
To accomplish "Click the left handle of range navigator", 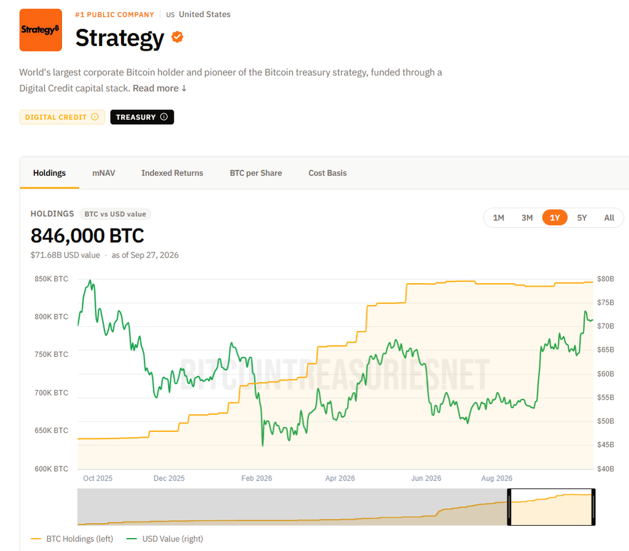I will tap(509, 507).
